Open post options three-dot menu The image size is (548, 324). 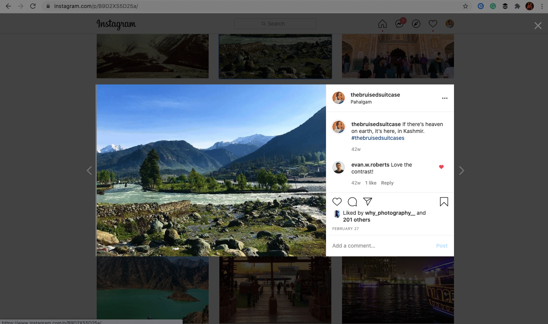point(444,98)
